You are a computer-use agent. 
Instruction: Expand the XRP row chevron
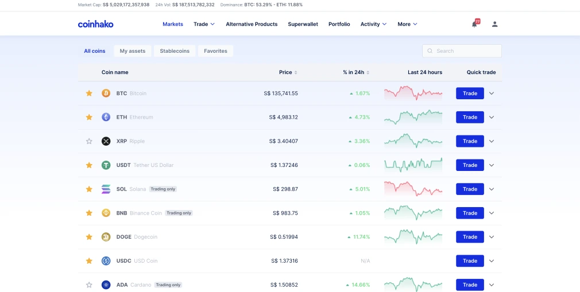point(492,141)
